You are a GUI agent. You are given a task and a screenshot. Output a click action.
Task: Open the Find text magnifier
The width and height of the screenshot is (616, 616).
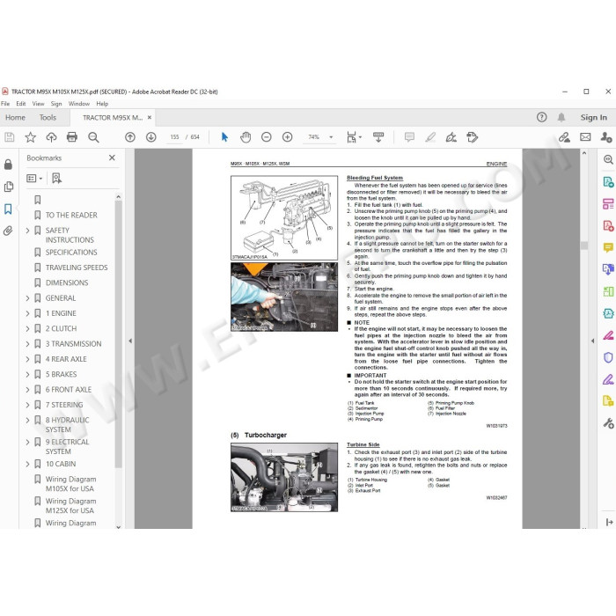click(x=93, y=137)
